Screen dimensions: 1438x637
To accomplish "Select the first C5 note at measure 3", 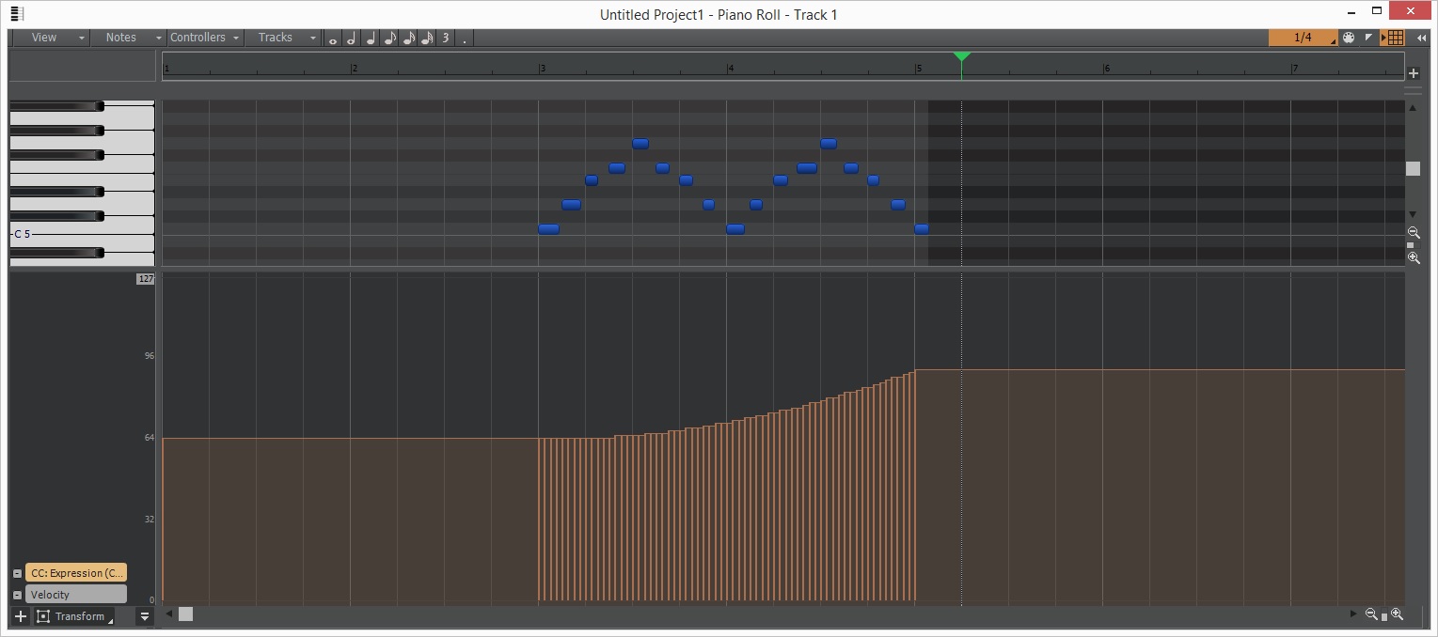I will (548, 229).
